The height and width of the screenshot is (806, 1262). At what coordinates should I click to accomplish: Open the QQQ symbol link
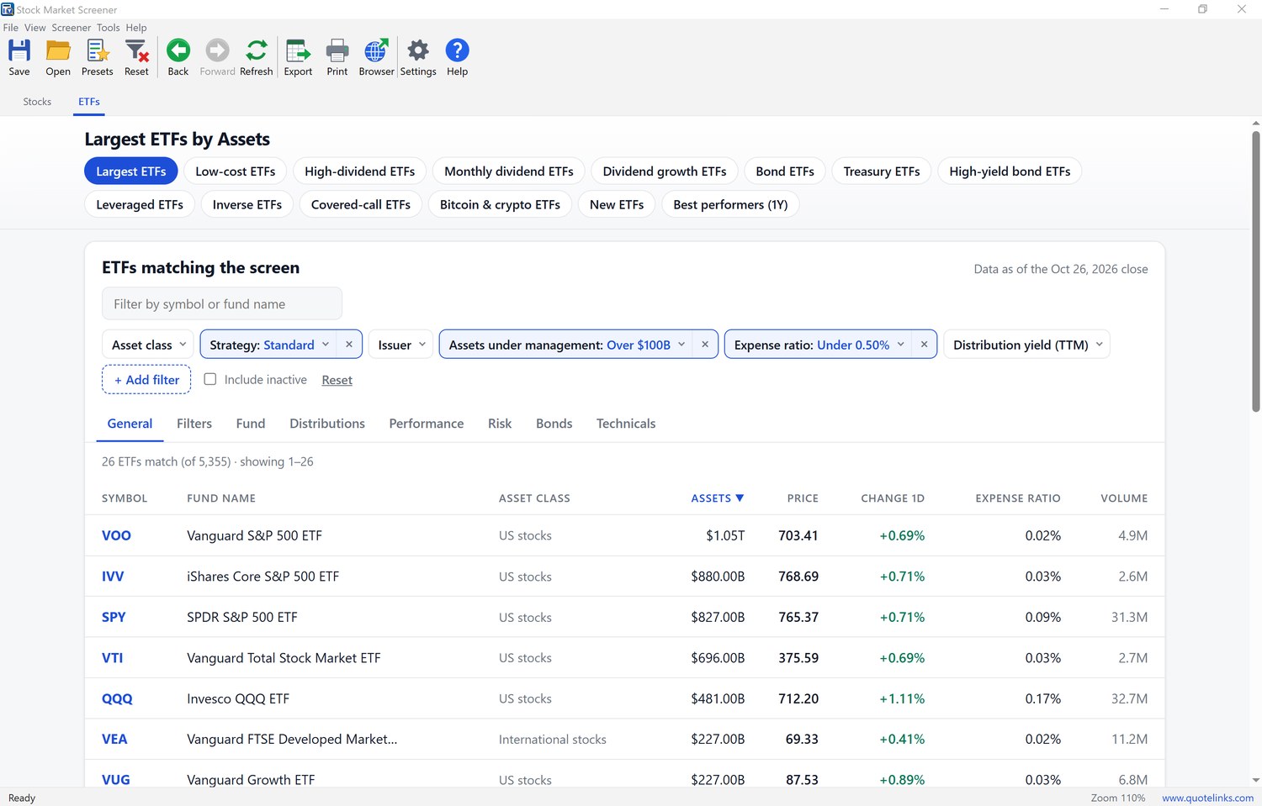tap(117, 698)
